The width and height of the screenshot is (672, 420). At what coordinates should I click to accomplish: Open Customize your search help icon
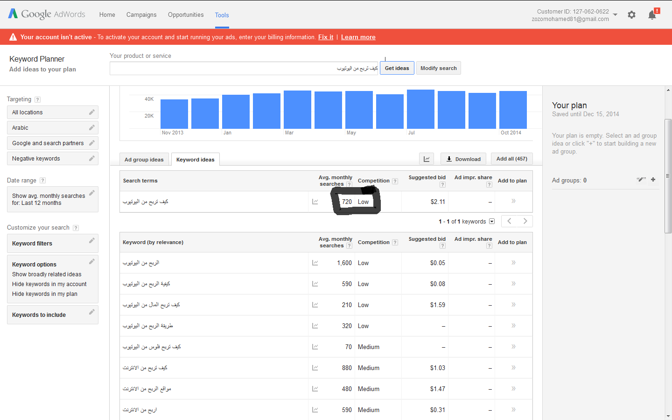[x=76, y=228]
